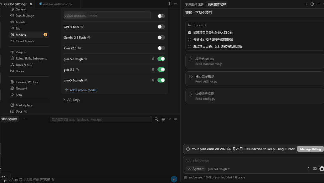
Task: Open chat history clock icon
Action: click(312, 4)
